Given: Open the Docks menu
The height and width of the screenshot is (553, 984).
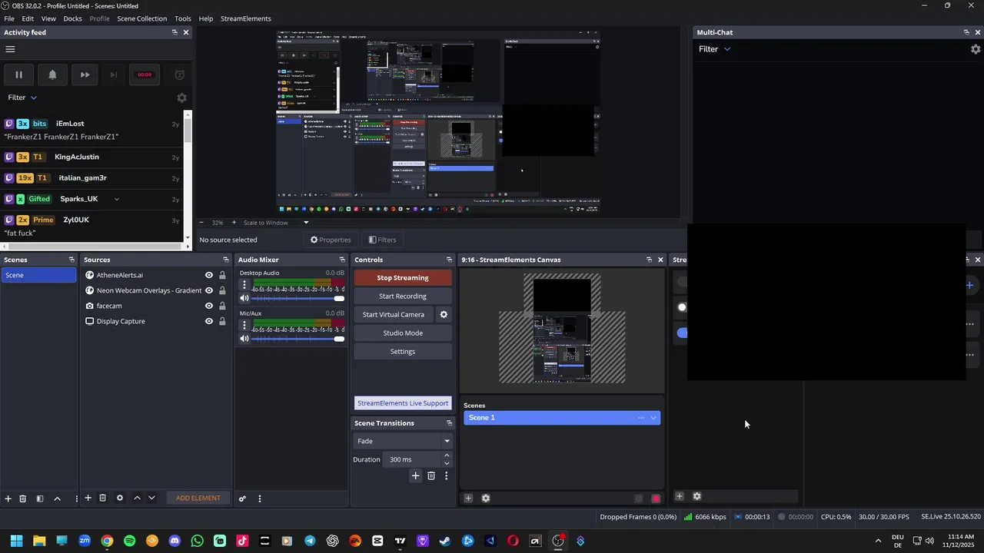Looking at the screenshot, I should coord(72,18).
